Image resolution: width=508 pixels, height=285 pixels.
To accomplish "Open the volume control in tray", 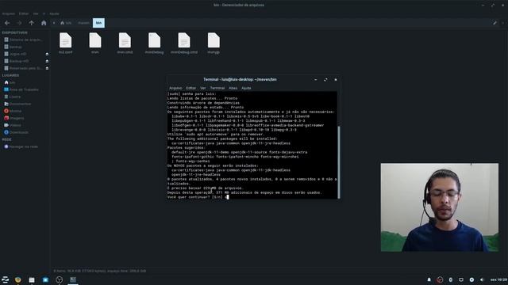I will pos(482,279).
